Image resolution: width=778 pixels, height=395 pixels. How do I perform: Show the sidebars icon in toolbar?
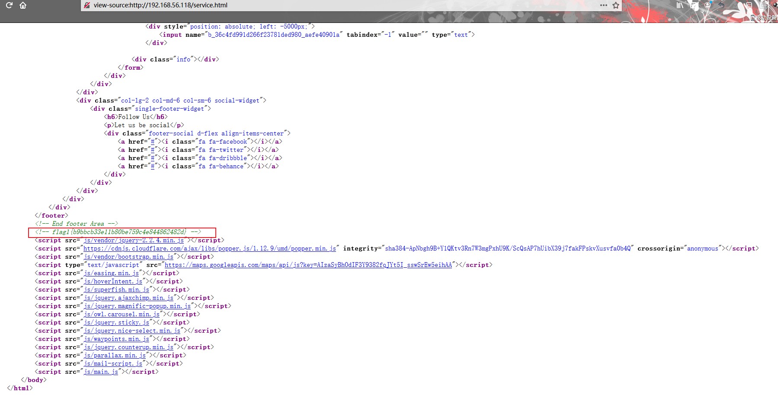[x=694, y=5]
